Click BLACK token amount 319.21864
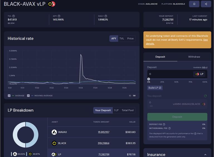The height and width of the screenshot is (157, 214). pyautogui.click(x=103, y=143)
